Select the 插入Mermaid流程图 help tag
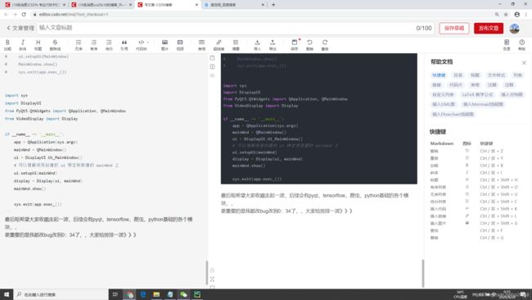Screen dimensions: 532x300 [x=483, y=104]
